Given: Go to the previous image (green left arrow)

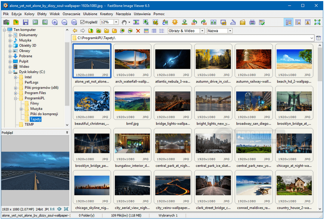Looking at the screenshot, I should [35, 22].
